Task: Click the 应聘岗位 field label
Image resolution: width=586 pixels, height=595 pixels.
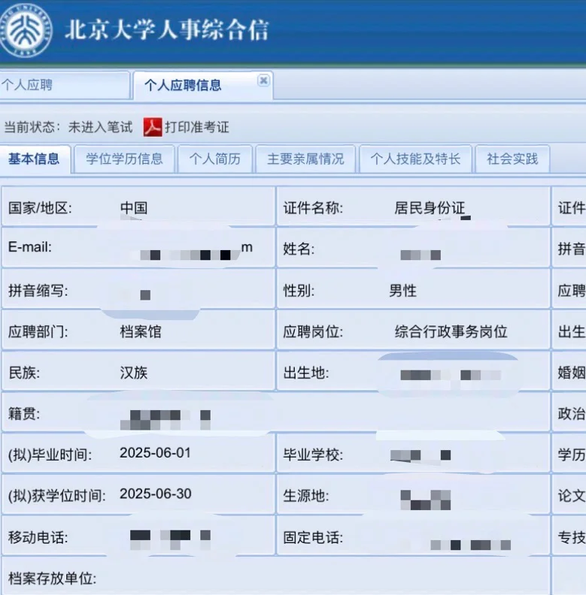Action: 313,331
